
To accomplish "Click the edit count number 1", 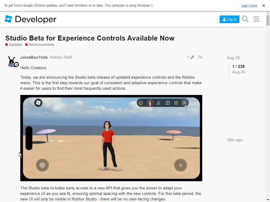I will point(188,57).
